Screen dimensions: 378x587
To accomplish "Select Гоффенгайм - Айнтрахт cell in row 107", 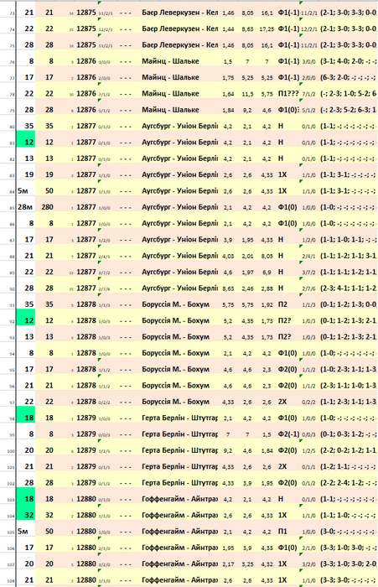I will (x=179, y=564).
